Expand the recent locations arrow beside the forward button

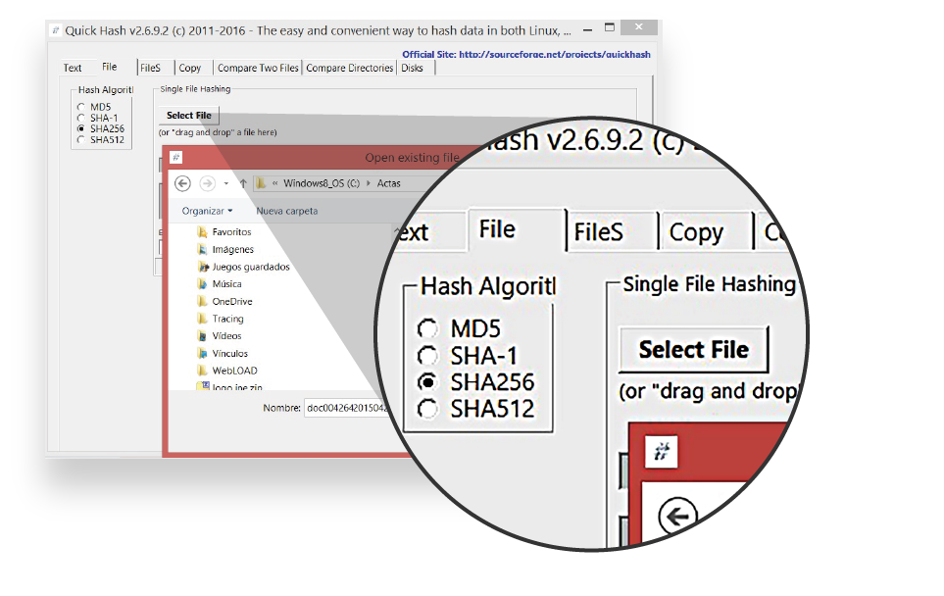coord(226,183)
